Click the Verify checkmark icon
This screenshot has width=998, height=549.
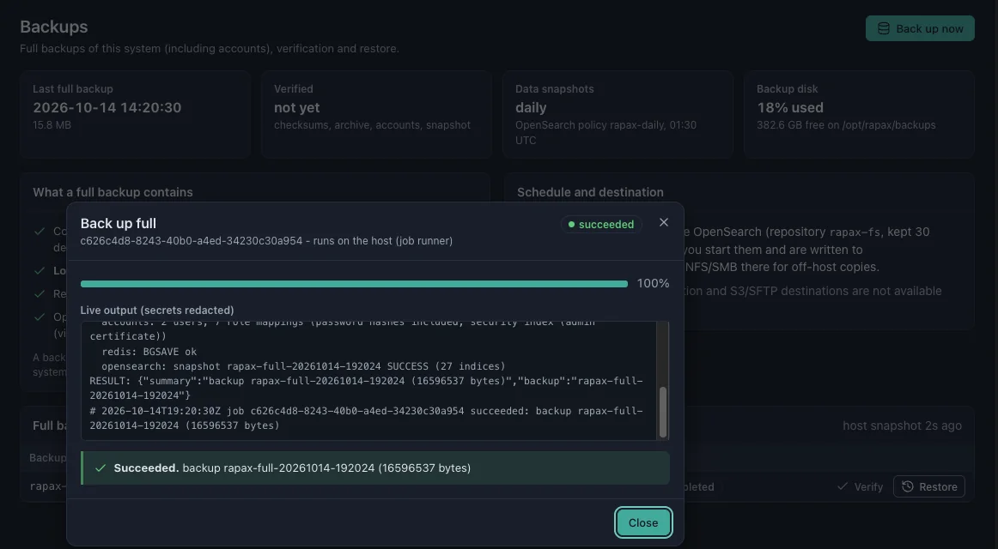point(843,486)
